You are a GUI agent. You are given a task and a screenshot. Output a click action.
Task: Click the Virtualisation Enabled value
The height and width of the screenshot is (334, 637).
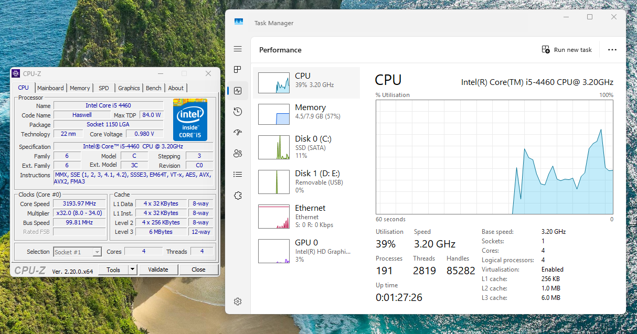point(553,270)
